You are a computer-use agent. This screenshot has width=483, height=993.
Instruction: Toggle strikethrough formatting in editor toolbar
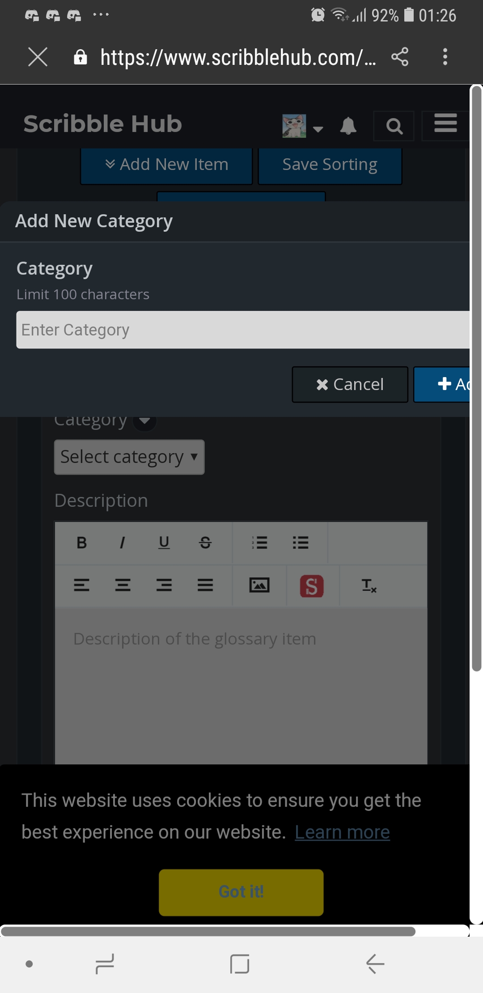click(x=205, y=543)
